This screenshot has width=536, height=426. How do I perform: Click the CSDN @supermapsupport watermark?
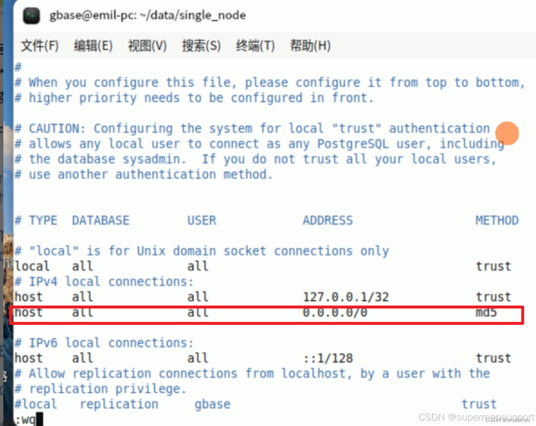[x=475, y=417]
